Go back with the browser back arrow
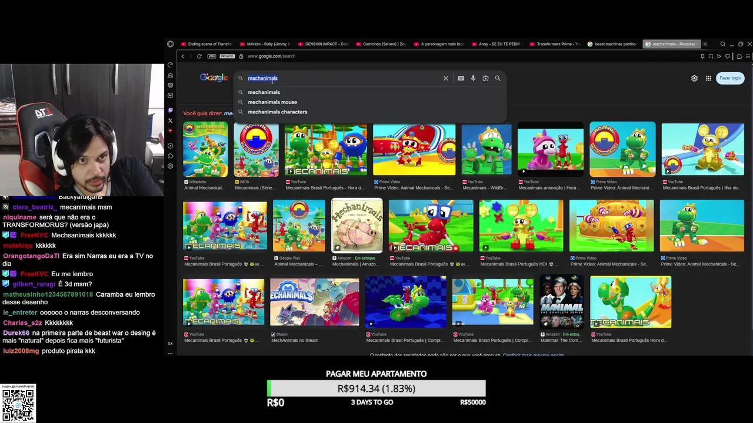The height and width of the screenshot is (423, 753). 182,56
